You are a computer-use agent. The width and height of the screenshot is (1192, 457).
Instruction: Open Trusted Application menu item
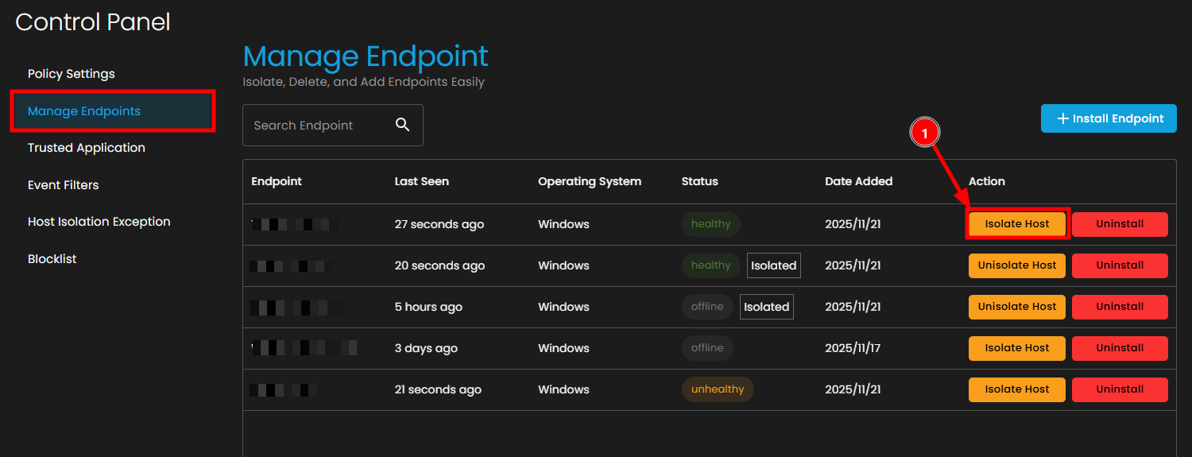coord(87,148)
